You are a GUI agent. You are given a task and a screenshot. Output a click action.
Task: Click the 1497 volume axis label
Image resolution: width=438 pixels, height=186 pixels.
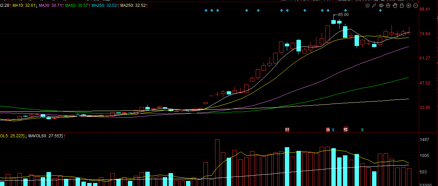pos(424,140)
